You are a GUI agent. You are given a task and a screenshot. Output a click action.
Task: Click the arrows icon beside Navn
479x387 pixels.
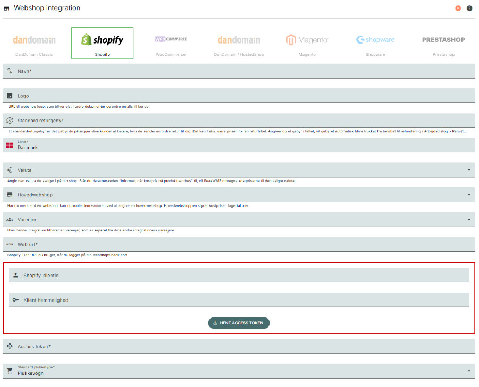point(10,71)
